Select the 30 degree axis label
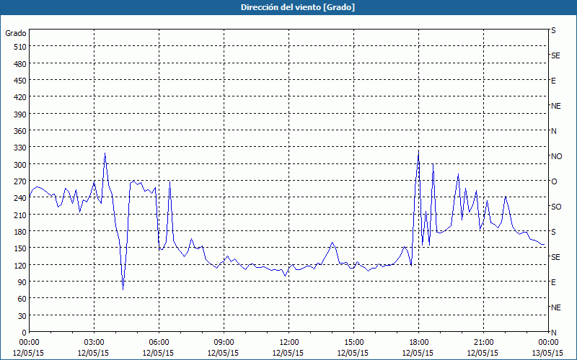Viewport: 577px width, 360px height. click(22, 316)
